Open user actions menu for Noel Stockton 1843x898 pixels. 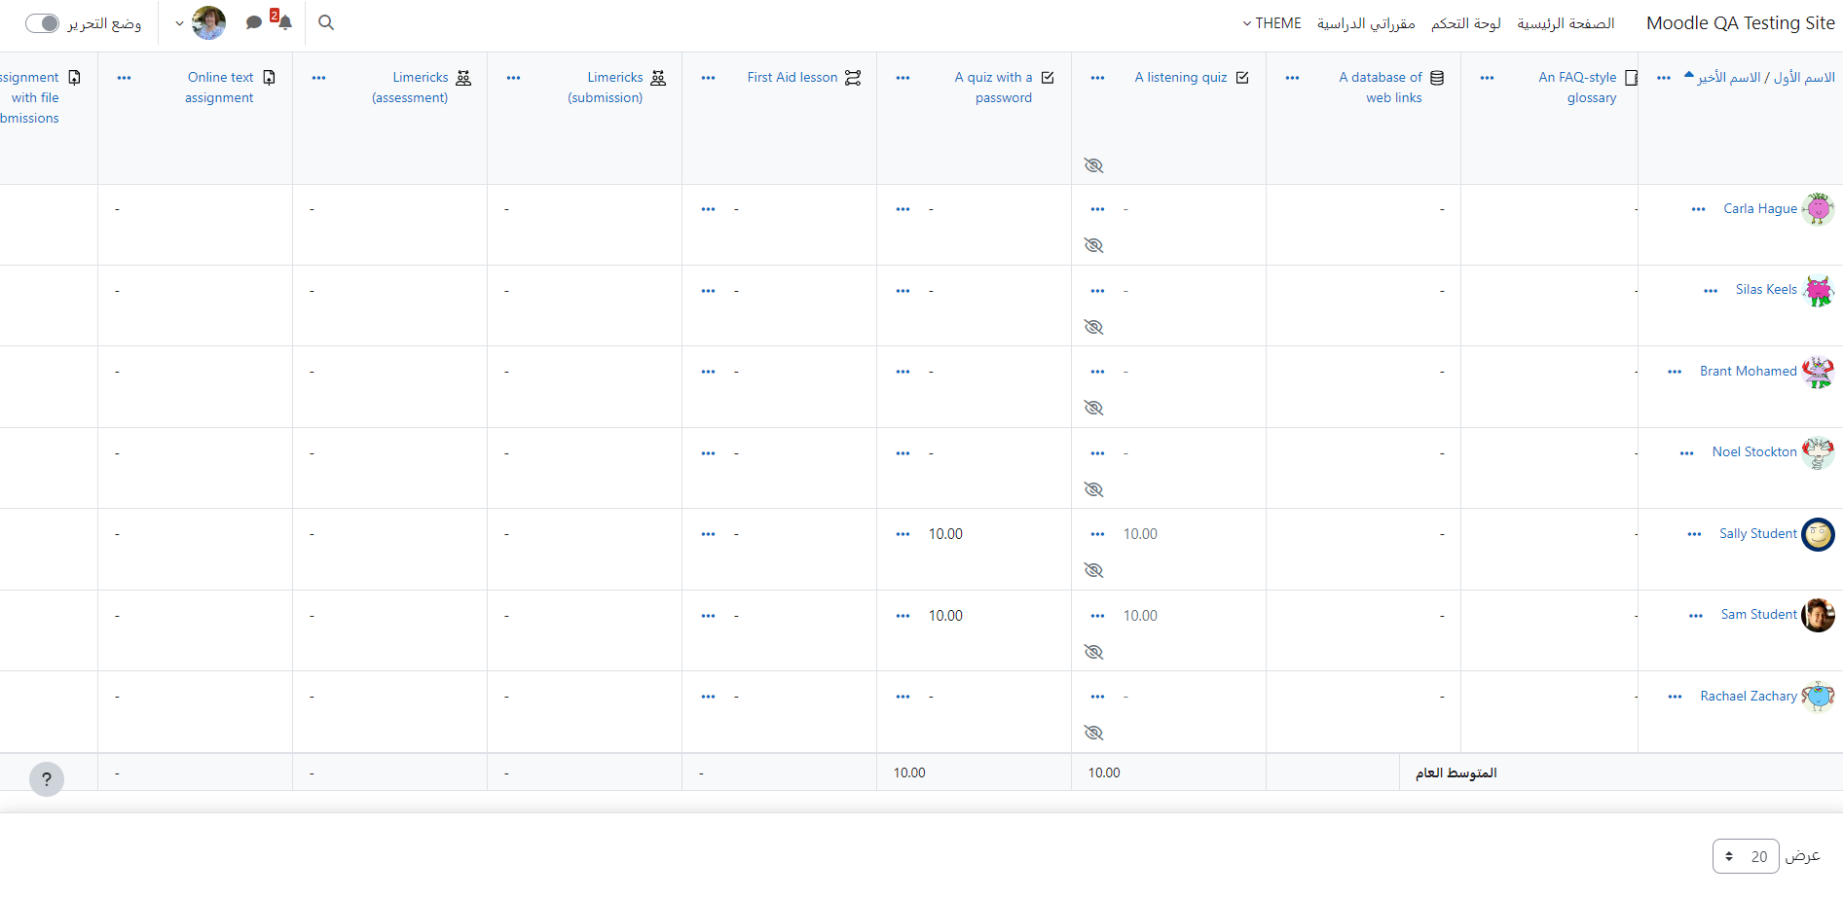[1687, 453]
